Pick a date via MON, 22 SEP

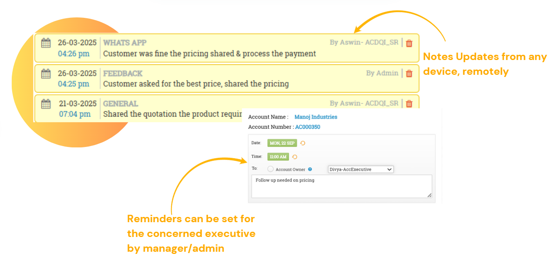coord(282,143)
